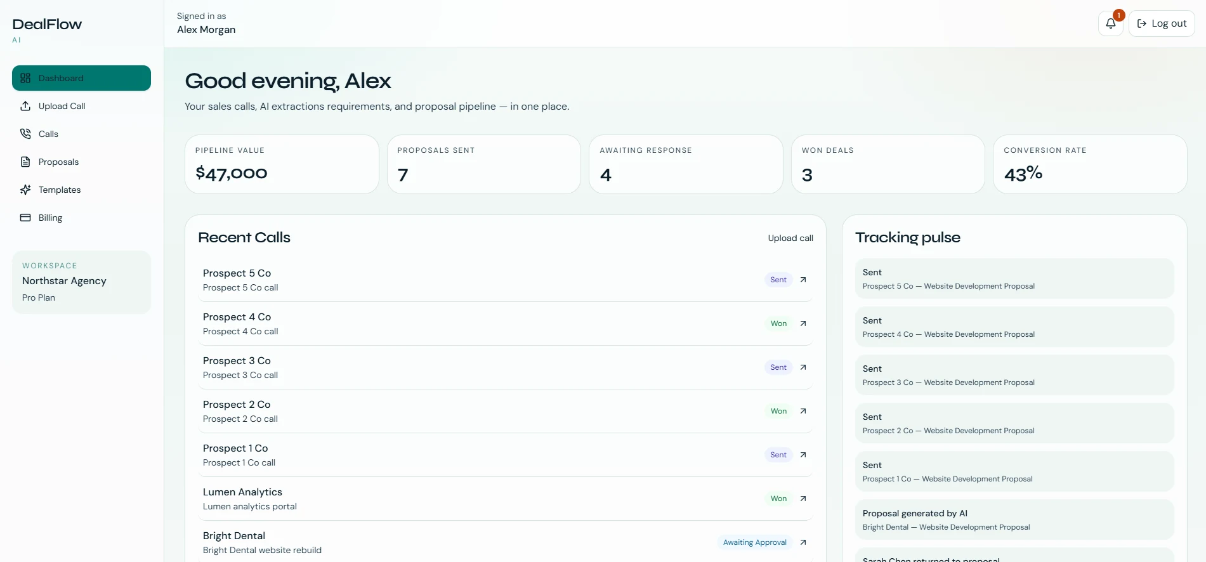Open the Lumen Analytics call row title

pos(242,492)
